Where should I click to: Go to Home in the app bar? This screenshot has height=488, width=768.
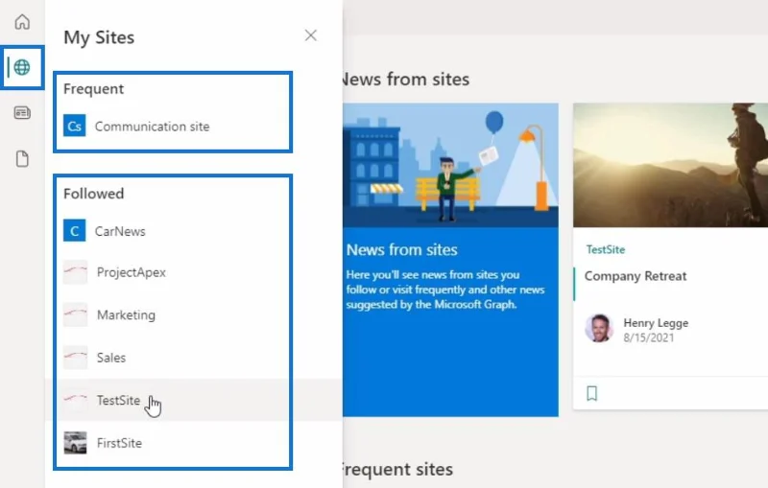click(x=22, y=22)
